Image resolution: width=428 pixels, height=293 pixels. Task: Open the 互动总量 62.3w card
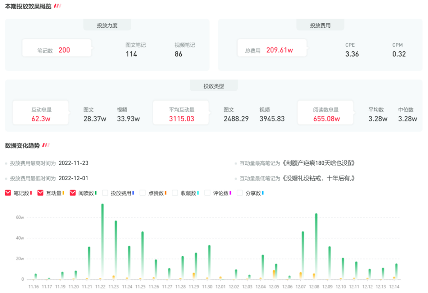(x=42, y=114)
